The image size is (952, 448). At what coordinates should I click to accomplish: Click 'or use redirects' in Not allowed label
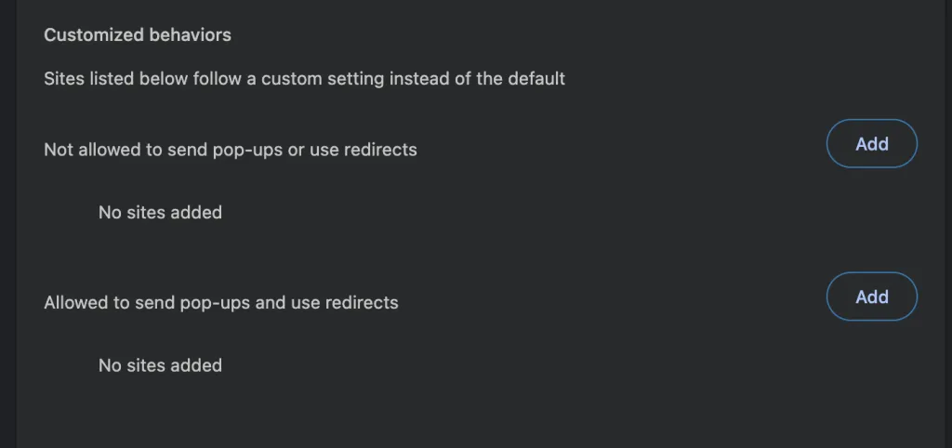(352, 150)
